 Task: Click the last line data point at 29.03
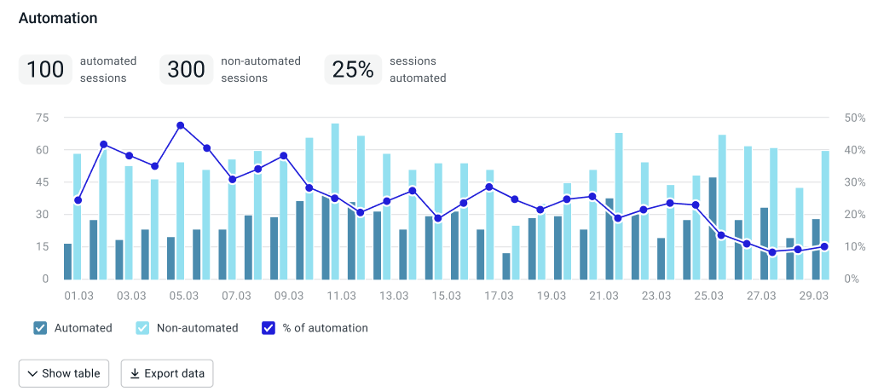coord(825,247)
